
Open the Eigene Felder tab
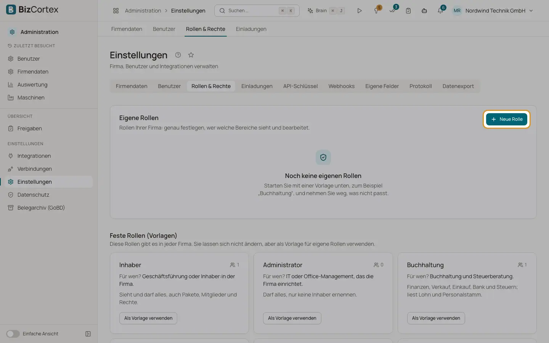pos(382,86)
